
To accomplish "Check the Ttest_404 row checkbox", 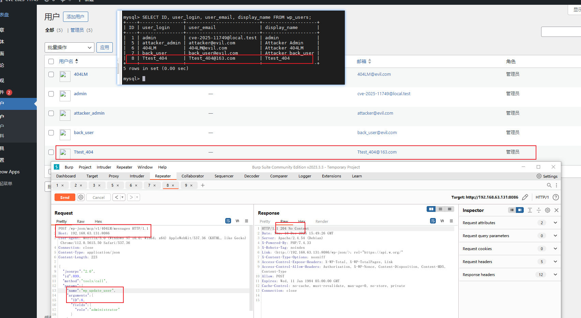I will pyautogui.click(x=51, y=152).
